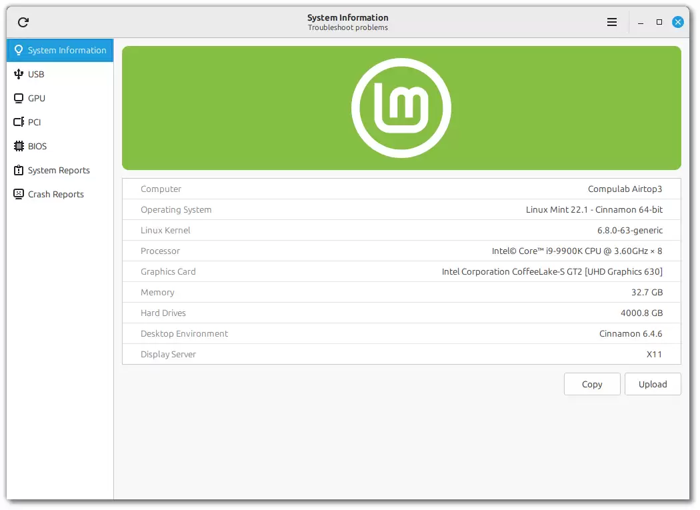Copy the system information summary
Viewport: 700px width, 510px height.
pos(591,384)
